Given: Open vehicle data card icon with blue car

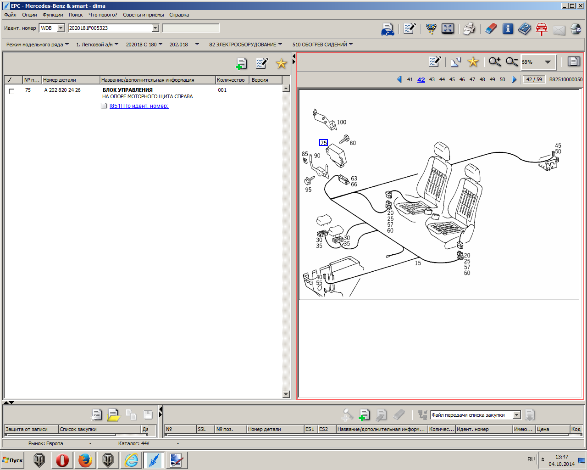Looking at the screenshot, I should (388, 29).
